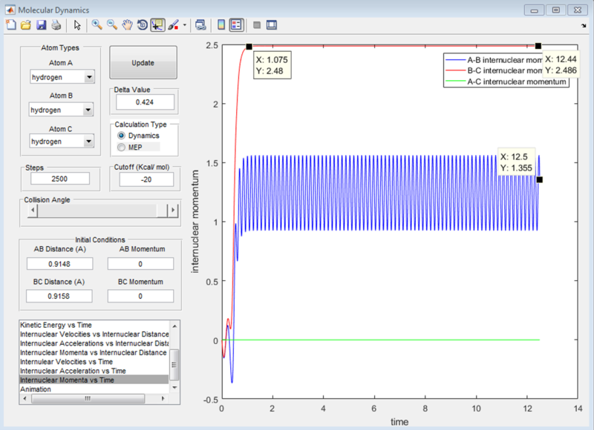Viewport: 594px width, 430px height.
Task: Select the Rotate 3D tool
Action: pos(142,25)
